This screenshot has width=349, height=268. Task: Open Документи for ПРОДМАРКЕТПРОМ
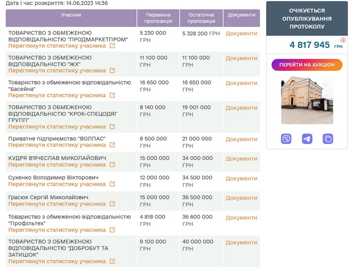[x=241, y=33]
